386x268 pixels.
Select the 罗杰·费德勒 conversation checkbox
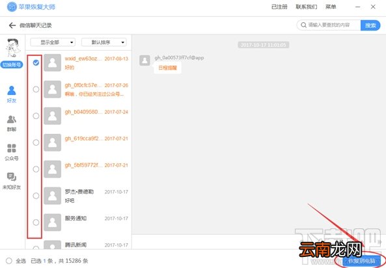coord(36,196)
